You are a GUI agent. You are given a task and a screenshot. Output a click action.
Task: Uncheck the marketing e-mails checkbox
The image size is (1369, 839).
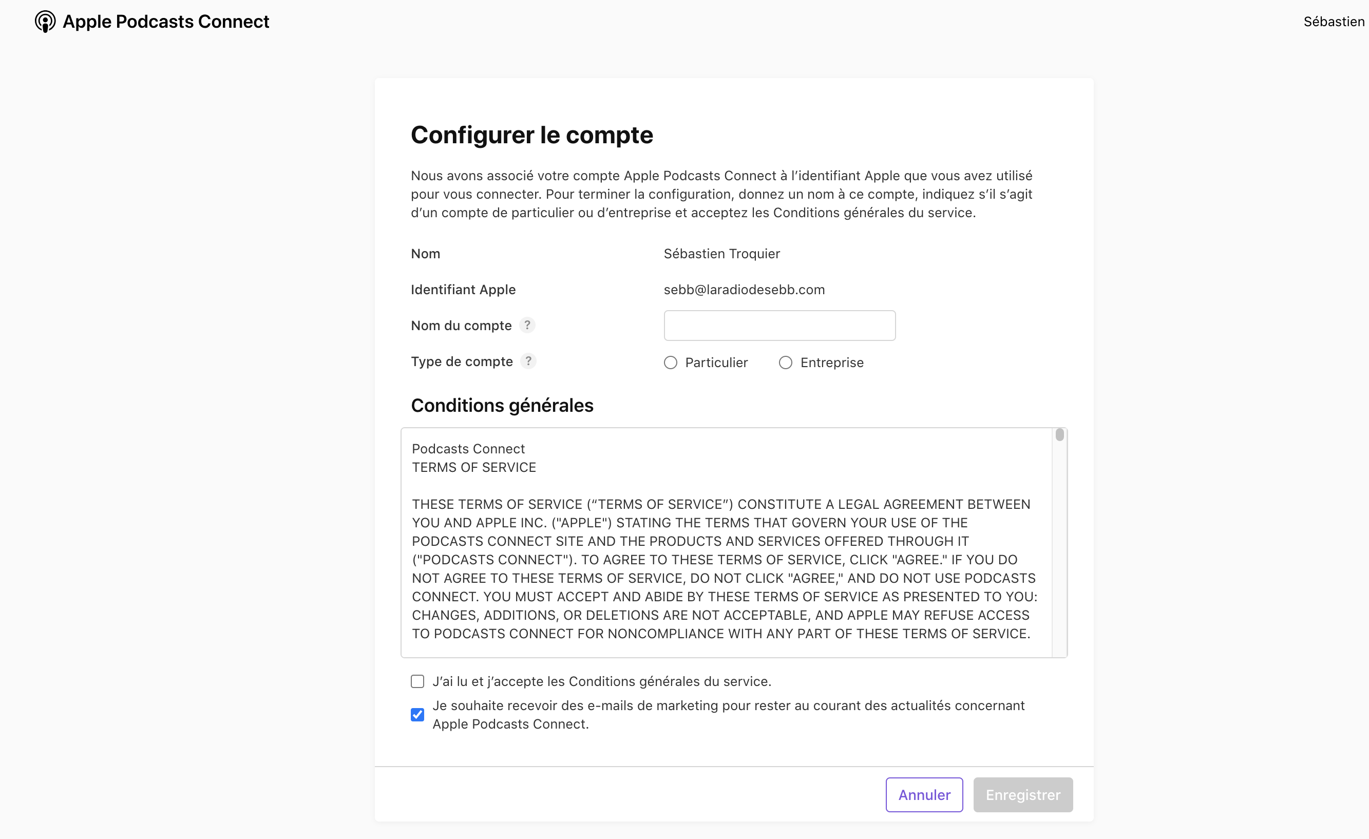click(x=417, y=715)
